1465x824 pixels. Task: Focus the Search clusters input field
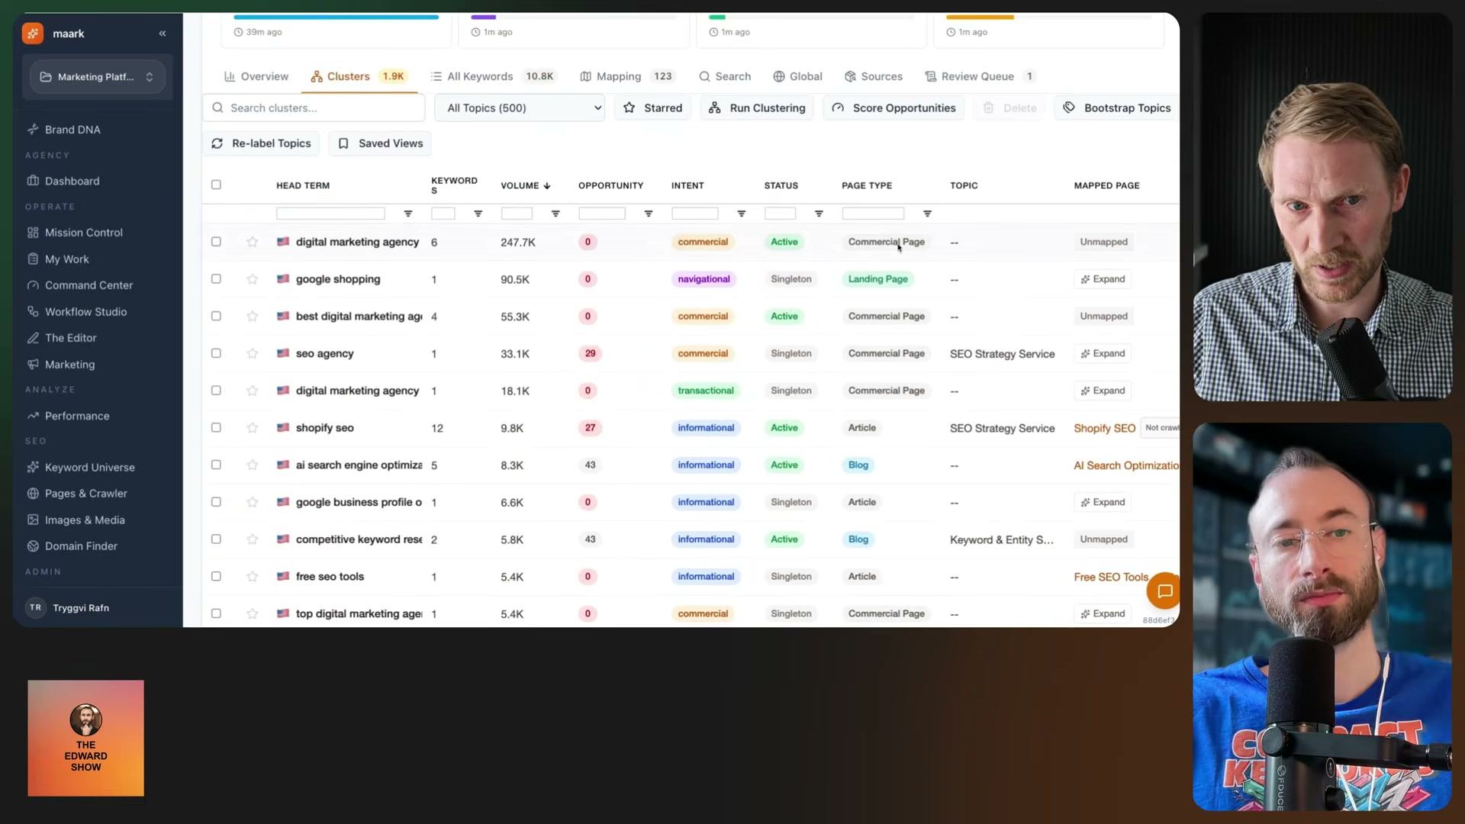(314, 108)
